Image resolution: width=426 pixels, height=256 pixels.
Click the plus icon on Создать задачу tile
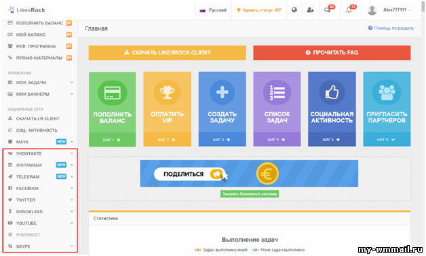(222, 92)
